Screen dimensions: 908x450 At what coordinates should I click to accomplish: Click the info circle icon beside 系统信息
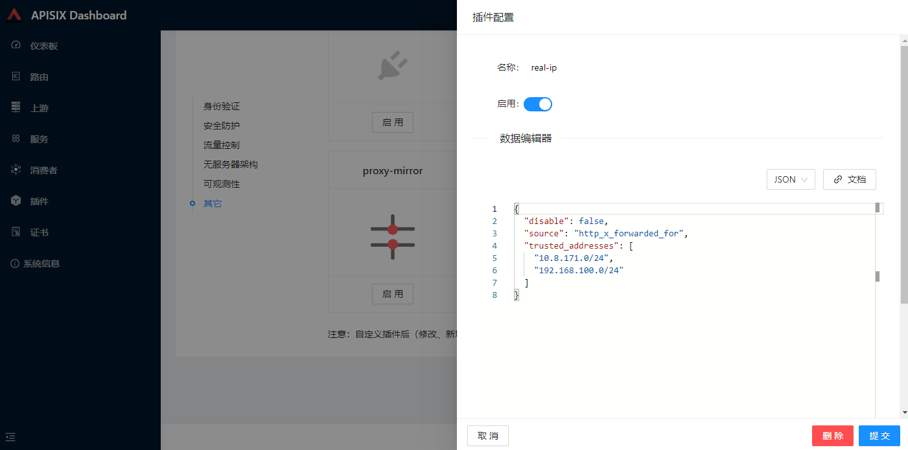[14, 264]
